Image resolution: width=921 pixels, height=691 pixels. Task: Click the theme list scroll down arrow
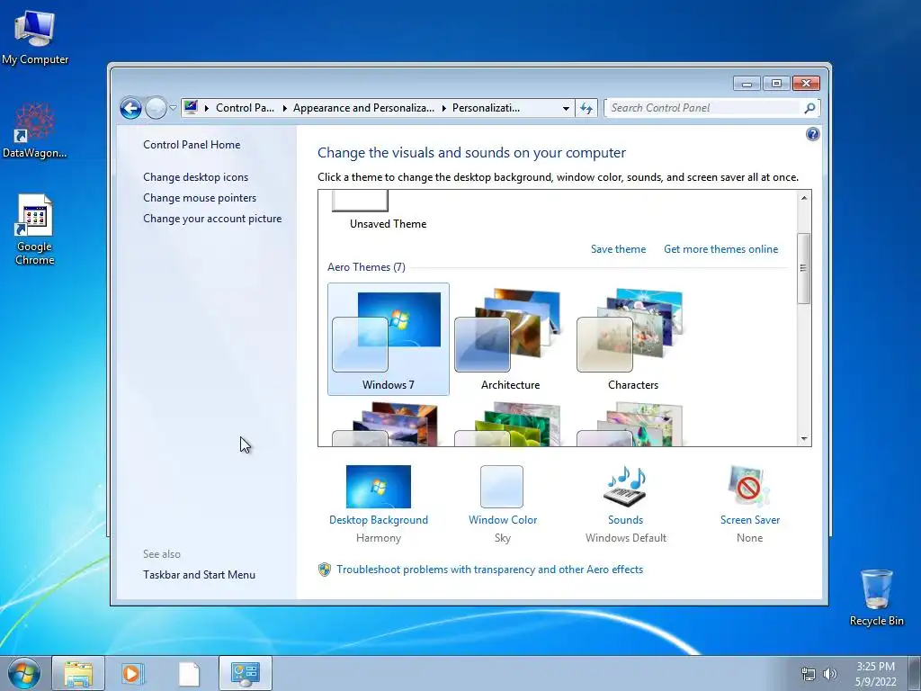[x=804, y=438]
